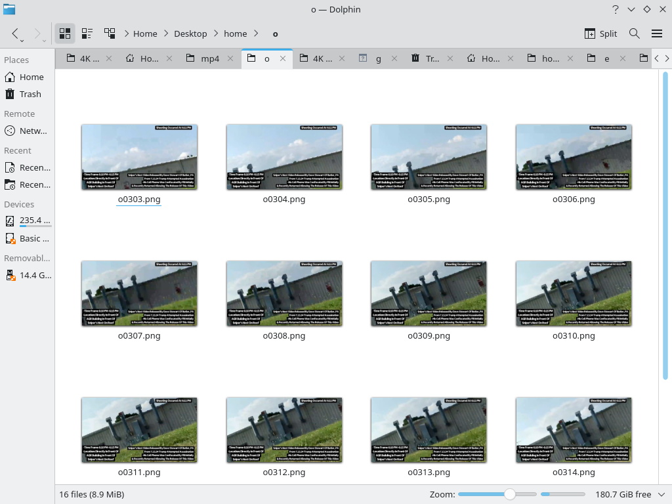672x504 pixels.
Task: Go back using the back arrow
Action: [16, 33]
